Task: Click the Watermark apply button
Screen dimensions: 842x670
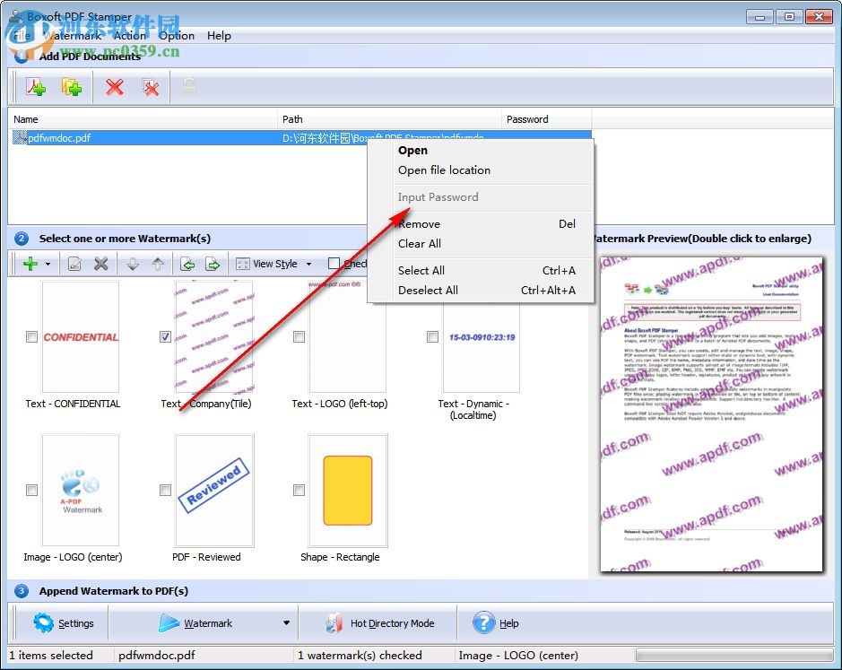Action: tap(196, 623)
